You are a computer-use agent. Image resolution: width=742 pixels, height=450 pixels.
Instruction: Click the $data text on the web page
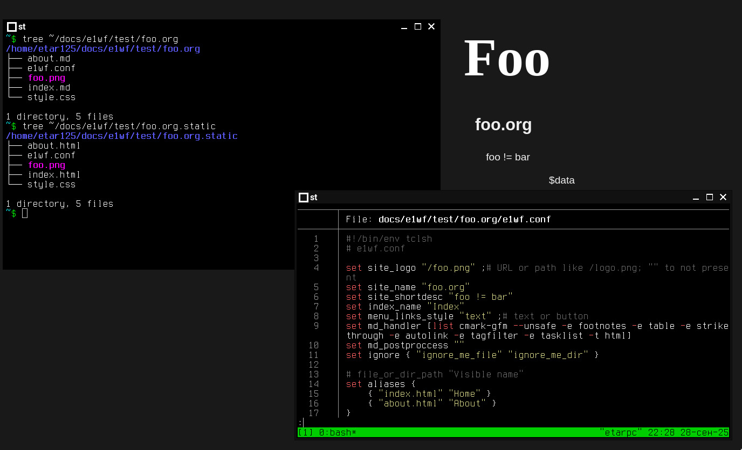[x=561, y=180]
